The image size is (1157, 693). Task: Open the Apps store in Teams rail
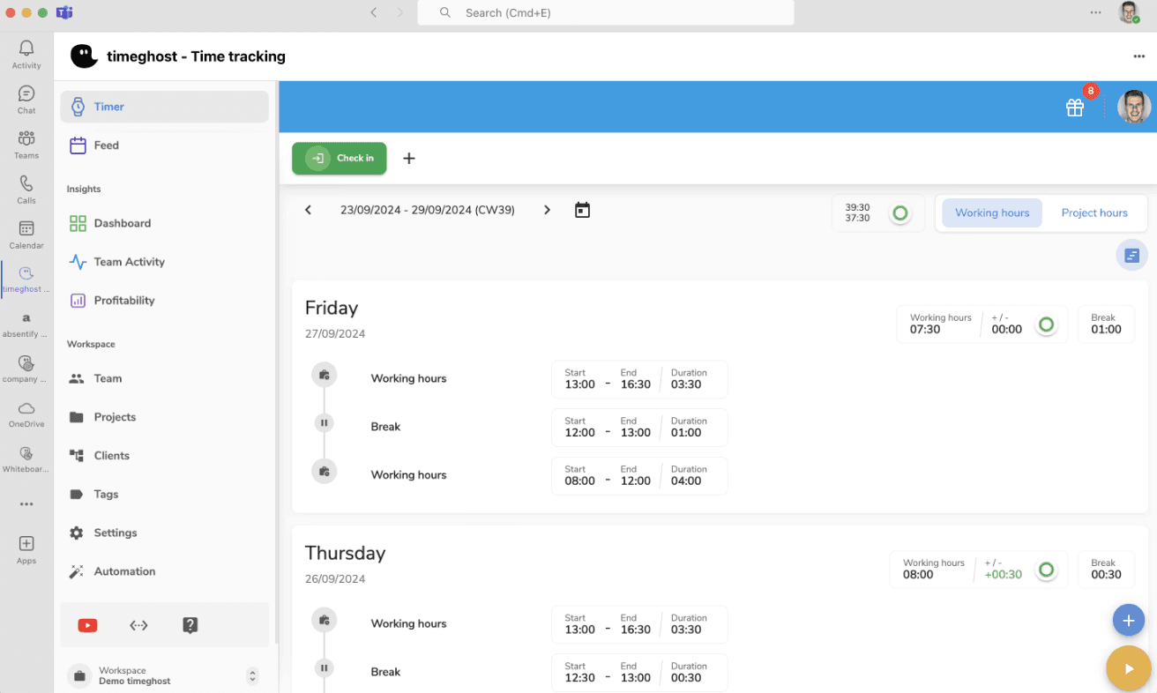click(26, 549)
